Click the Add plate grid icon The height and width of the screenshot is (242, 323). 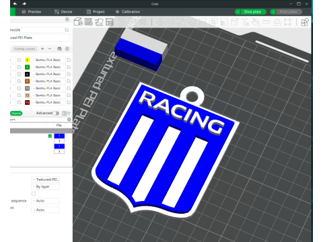coord(88,22)
